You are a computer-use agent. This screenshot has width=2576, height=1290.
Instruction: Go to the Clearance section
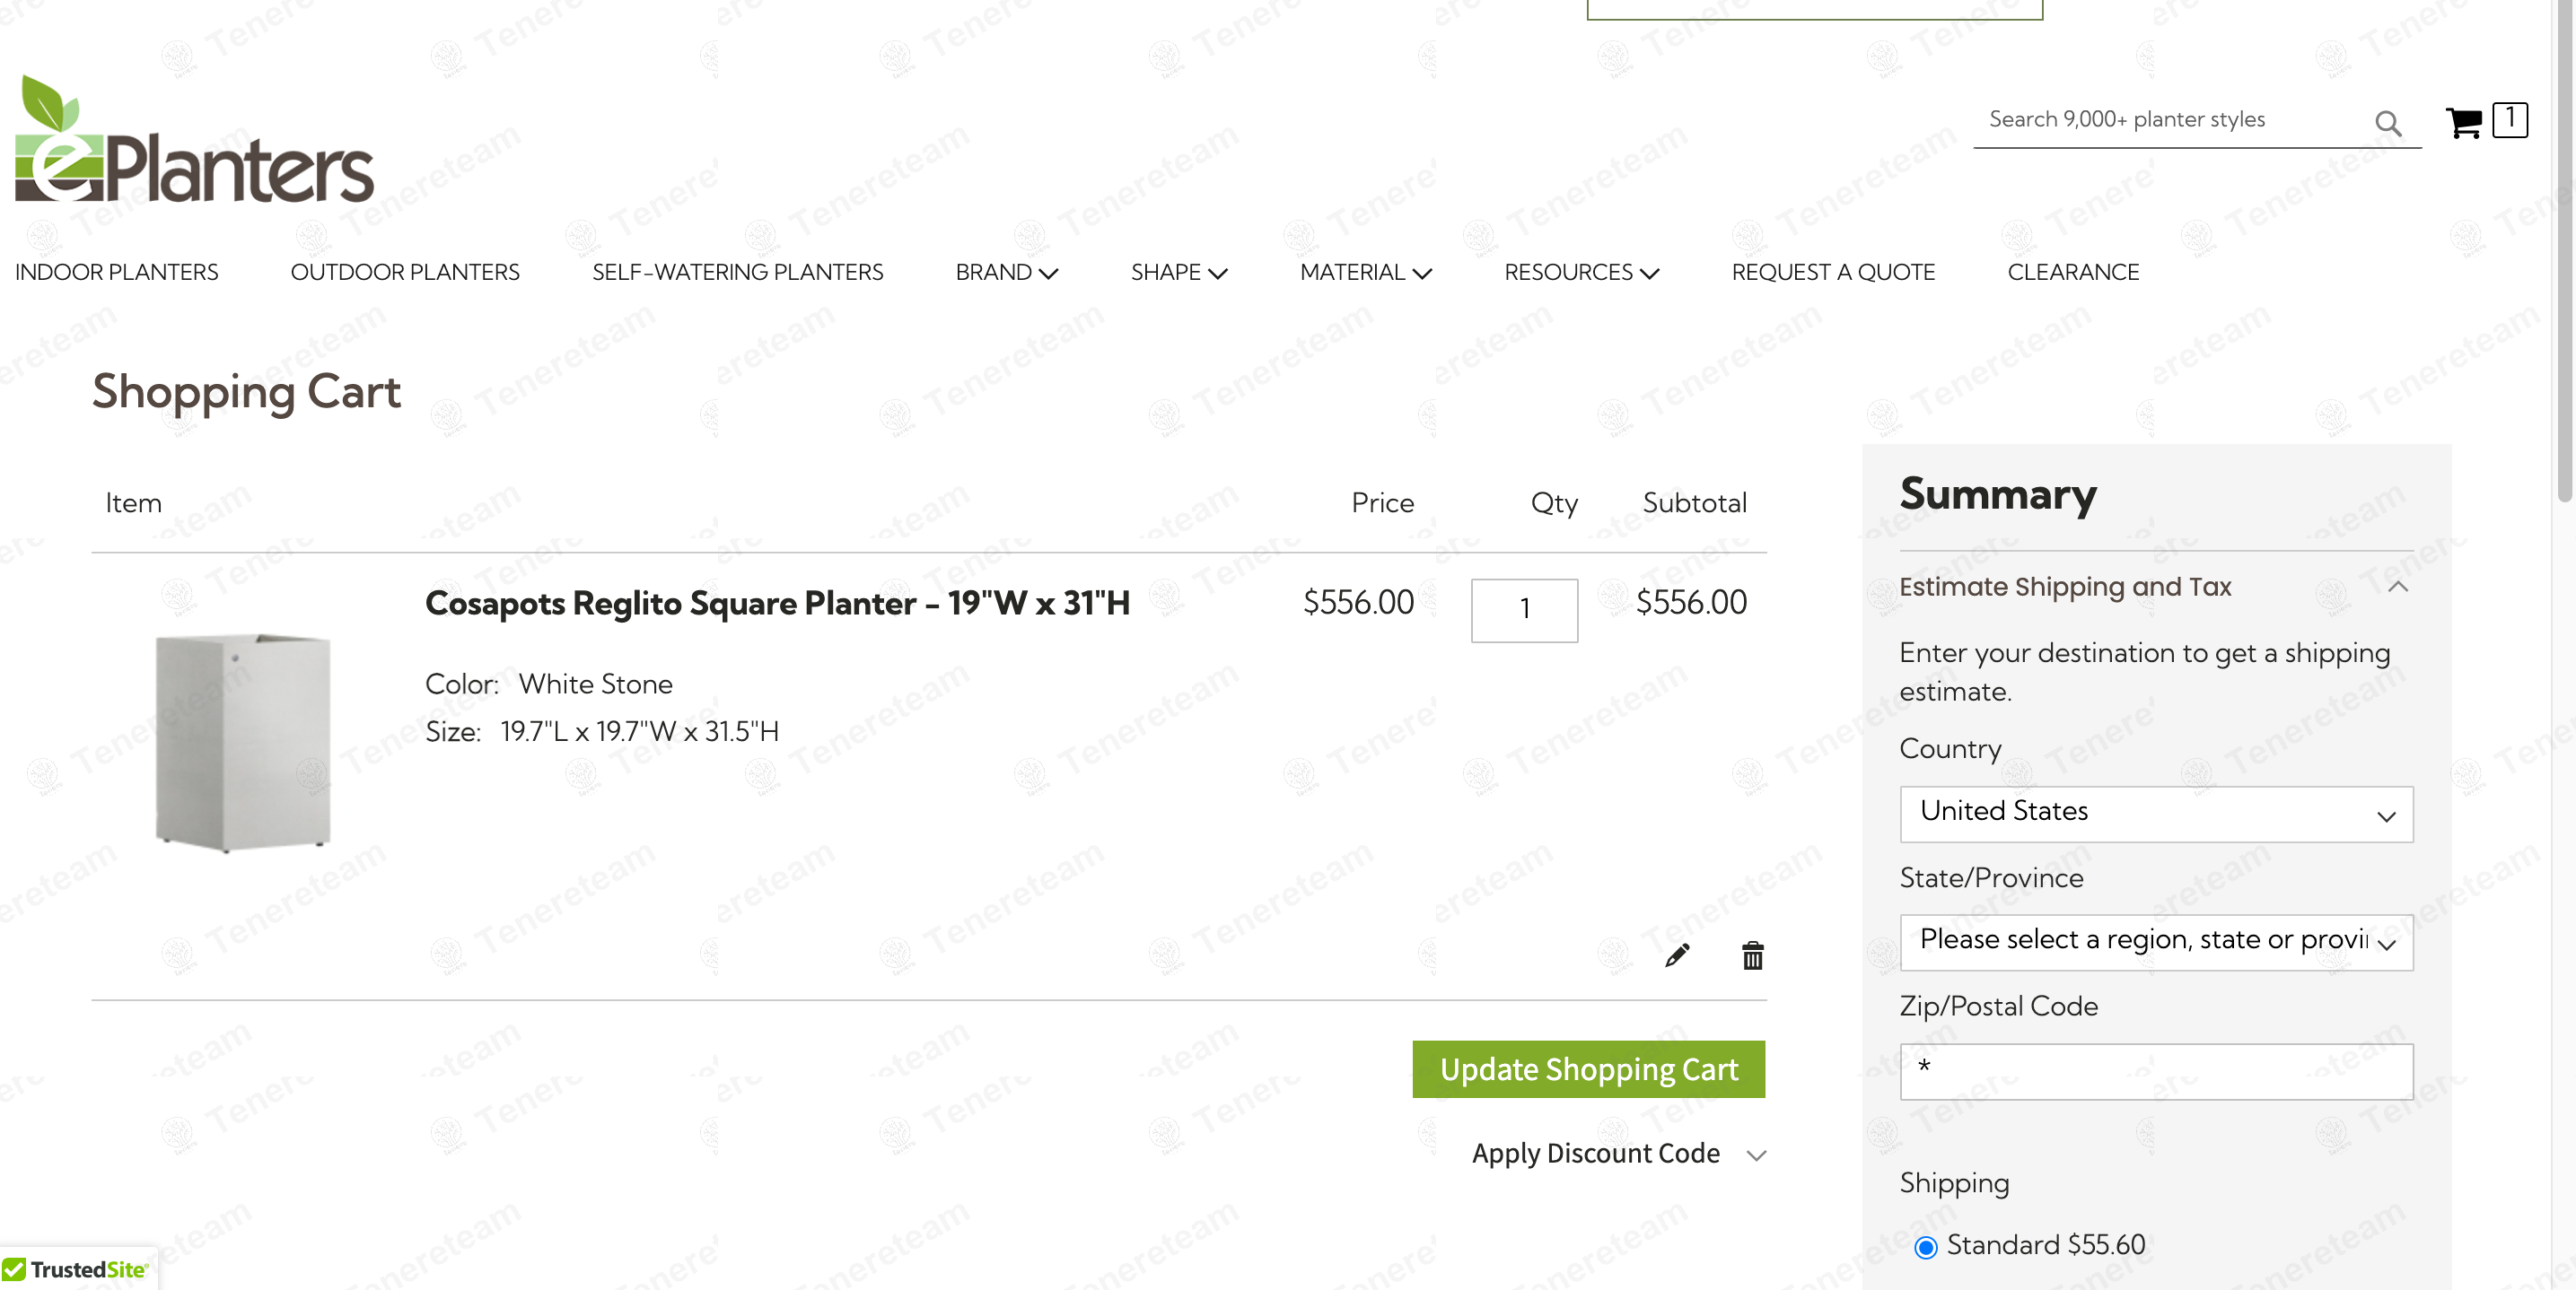2072,272
